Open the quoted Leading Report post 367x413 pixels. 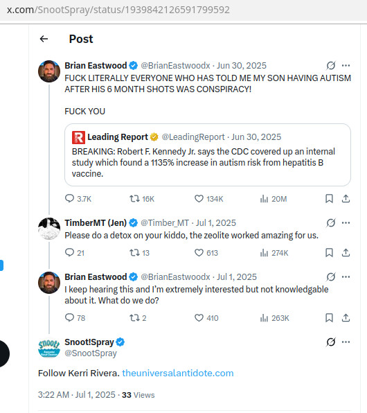(208, 155)
